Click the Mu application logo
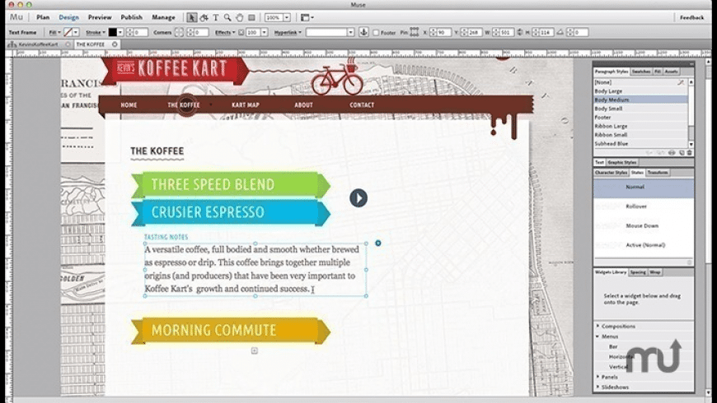The height and width of the screenshot is (403, 717). coord(16,17)
